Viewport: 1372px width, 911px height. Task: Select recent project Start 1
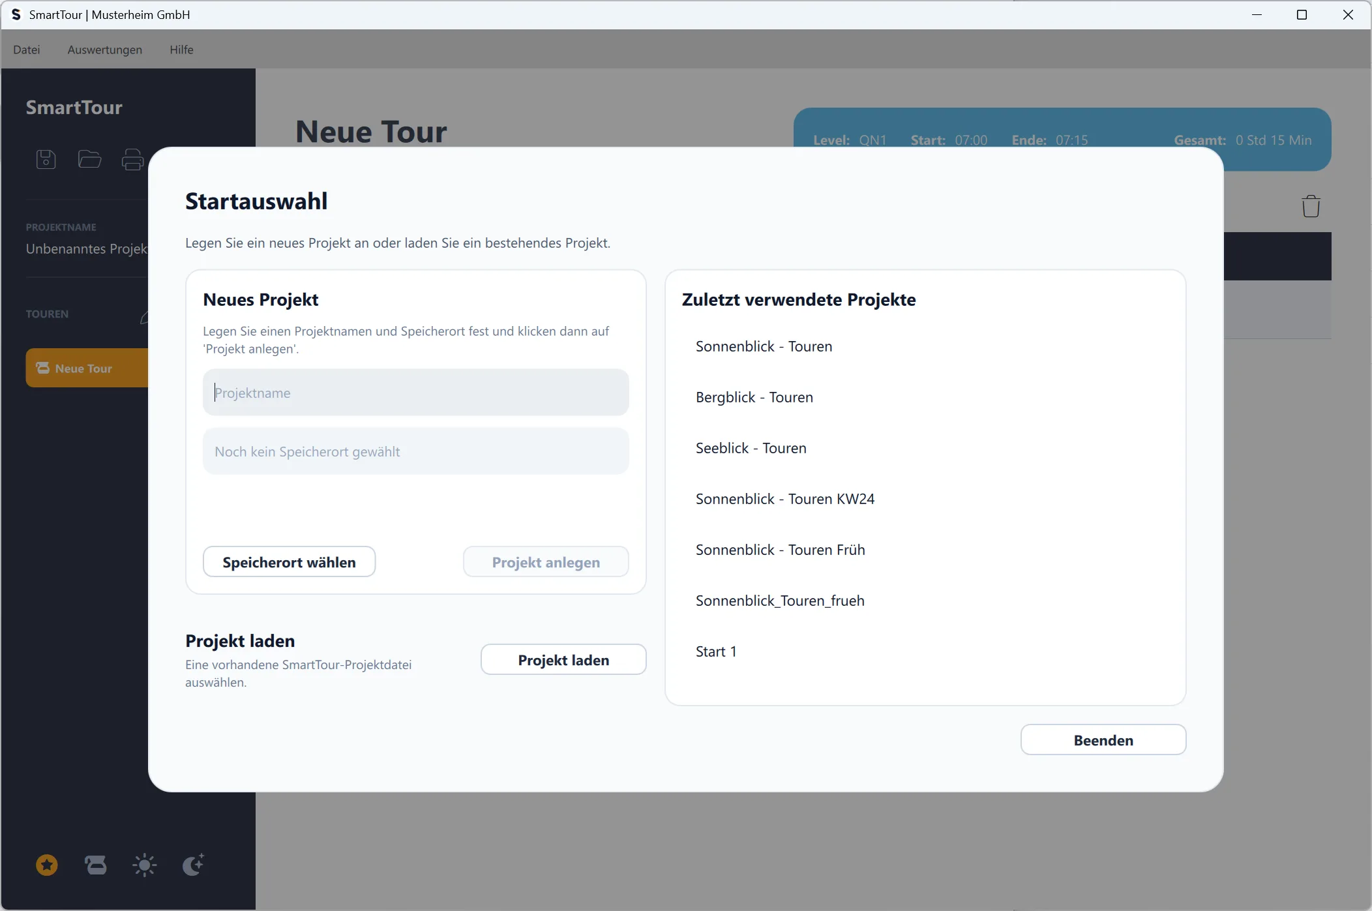(716, 651)
